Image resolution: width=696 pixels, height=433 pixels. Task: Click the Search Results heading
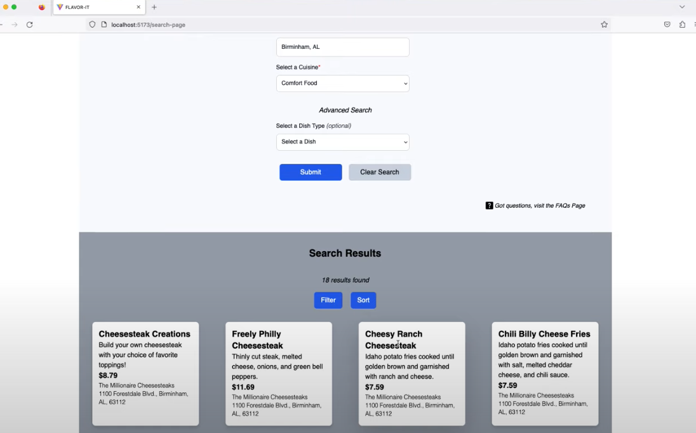click(x=345, y=254)
